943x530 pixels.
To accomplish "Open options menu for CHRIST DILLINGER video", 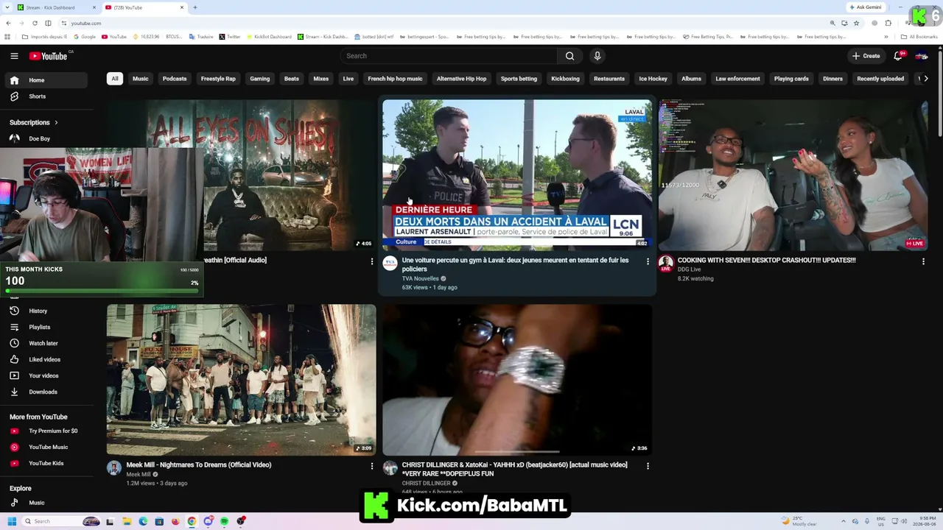I will pyautogui.click(x=648, y=466).
